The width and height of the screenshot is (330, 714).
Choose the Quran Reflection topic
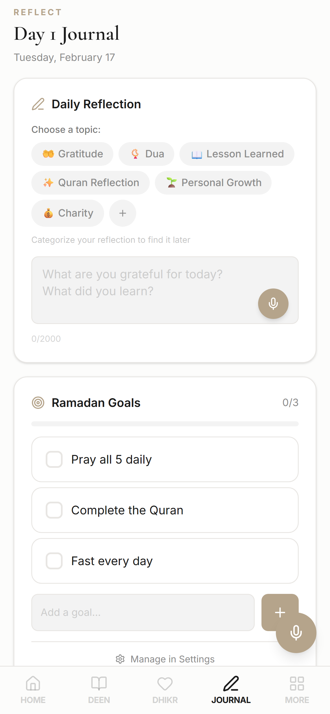(x=91, y=183)
